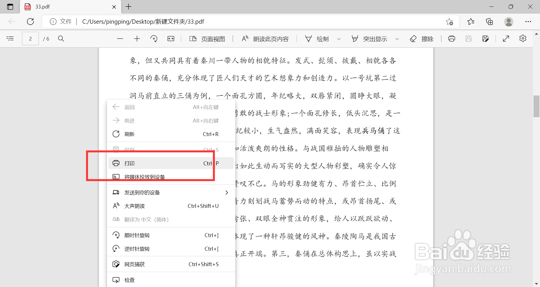Open browser Settings and more menu

[528, 22]
